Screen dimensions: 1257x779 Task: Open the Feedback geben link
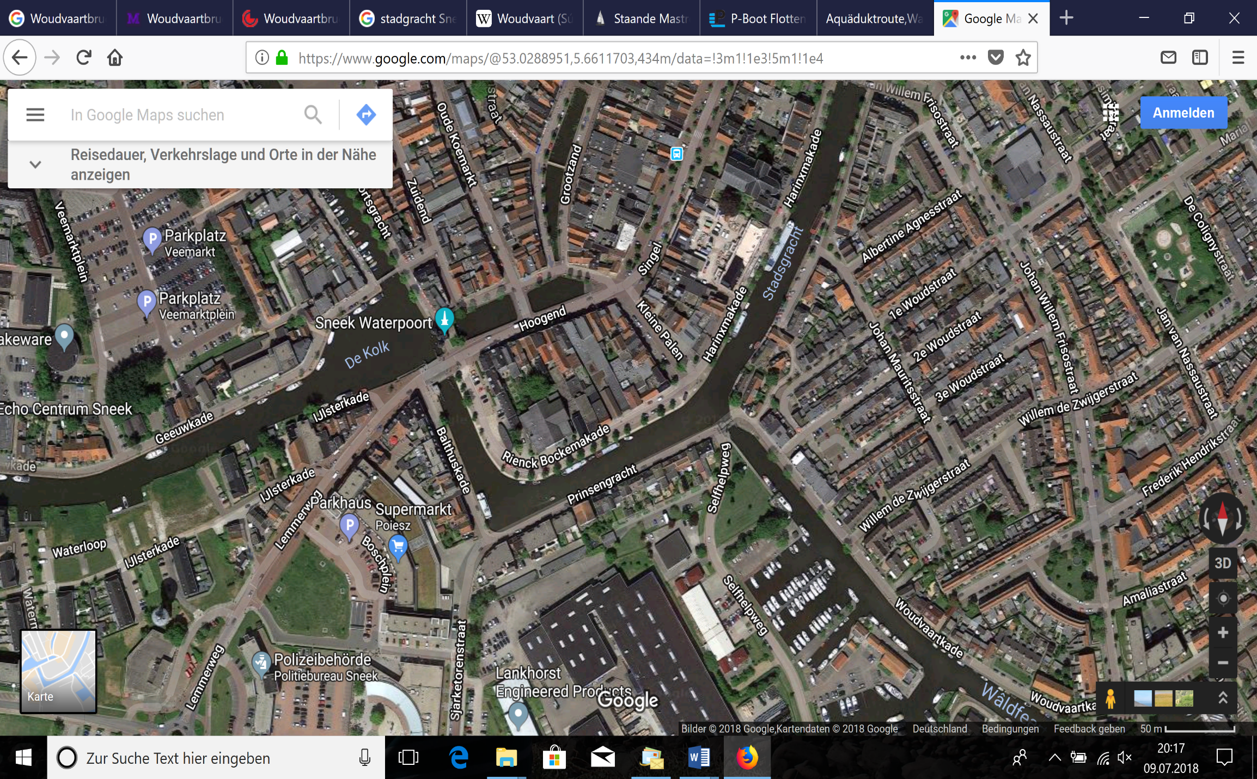1089,729
